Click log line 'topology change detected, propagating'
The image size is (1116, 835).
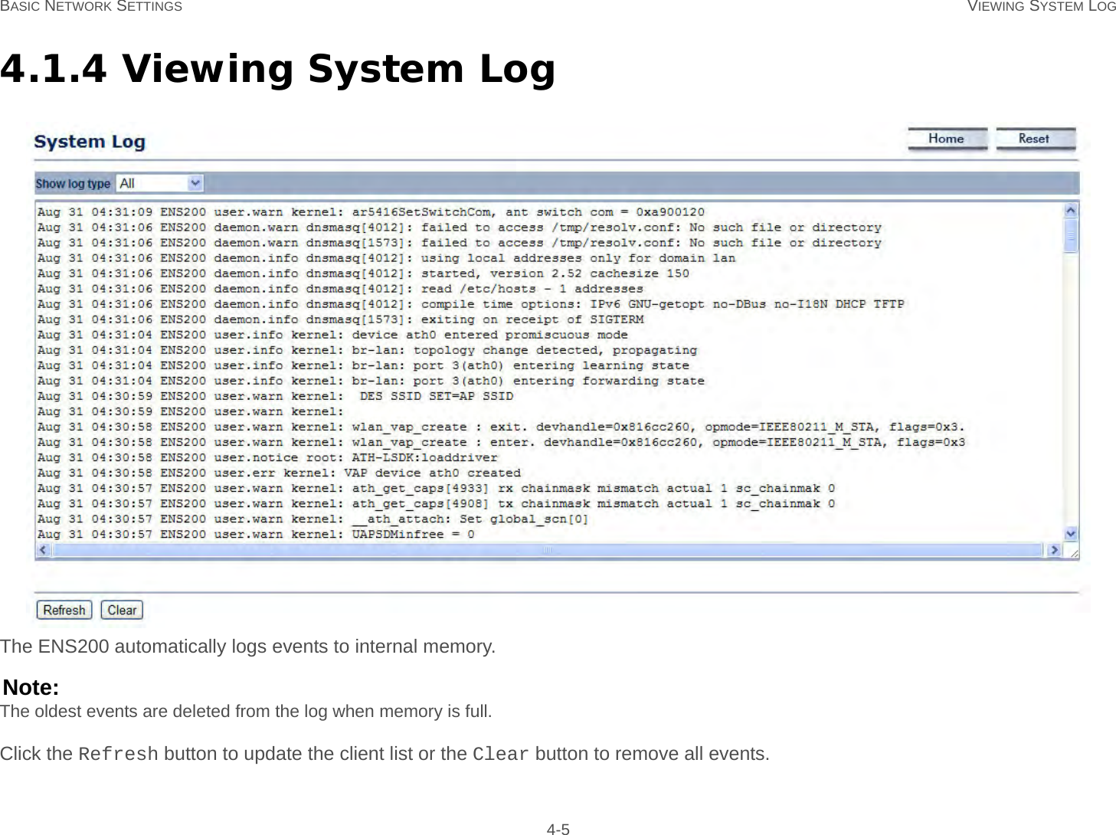368,350
